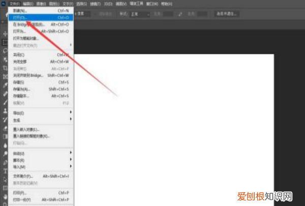This screenshot has height=206, width=305.
Task: Expand the 脚本(R) submenu
Action: (x=41, y=160)
